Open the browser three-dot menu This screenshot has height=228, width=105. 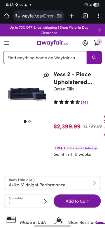pos(98,16)
